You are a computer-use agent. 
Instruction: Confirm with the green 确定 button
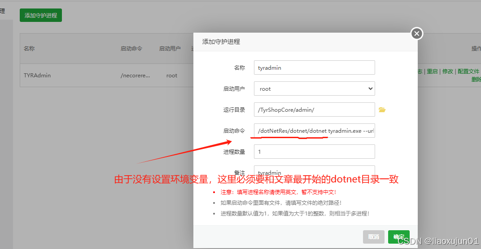point(398,237)
